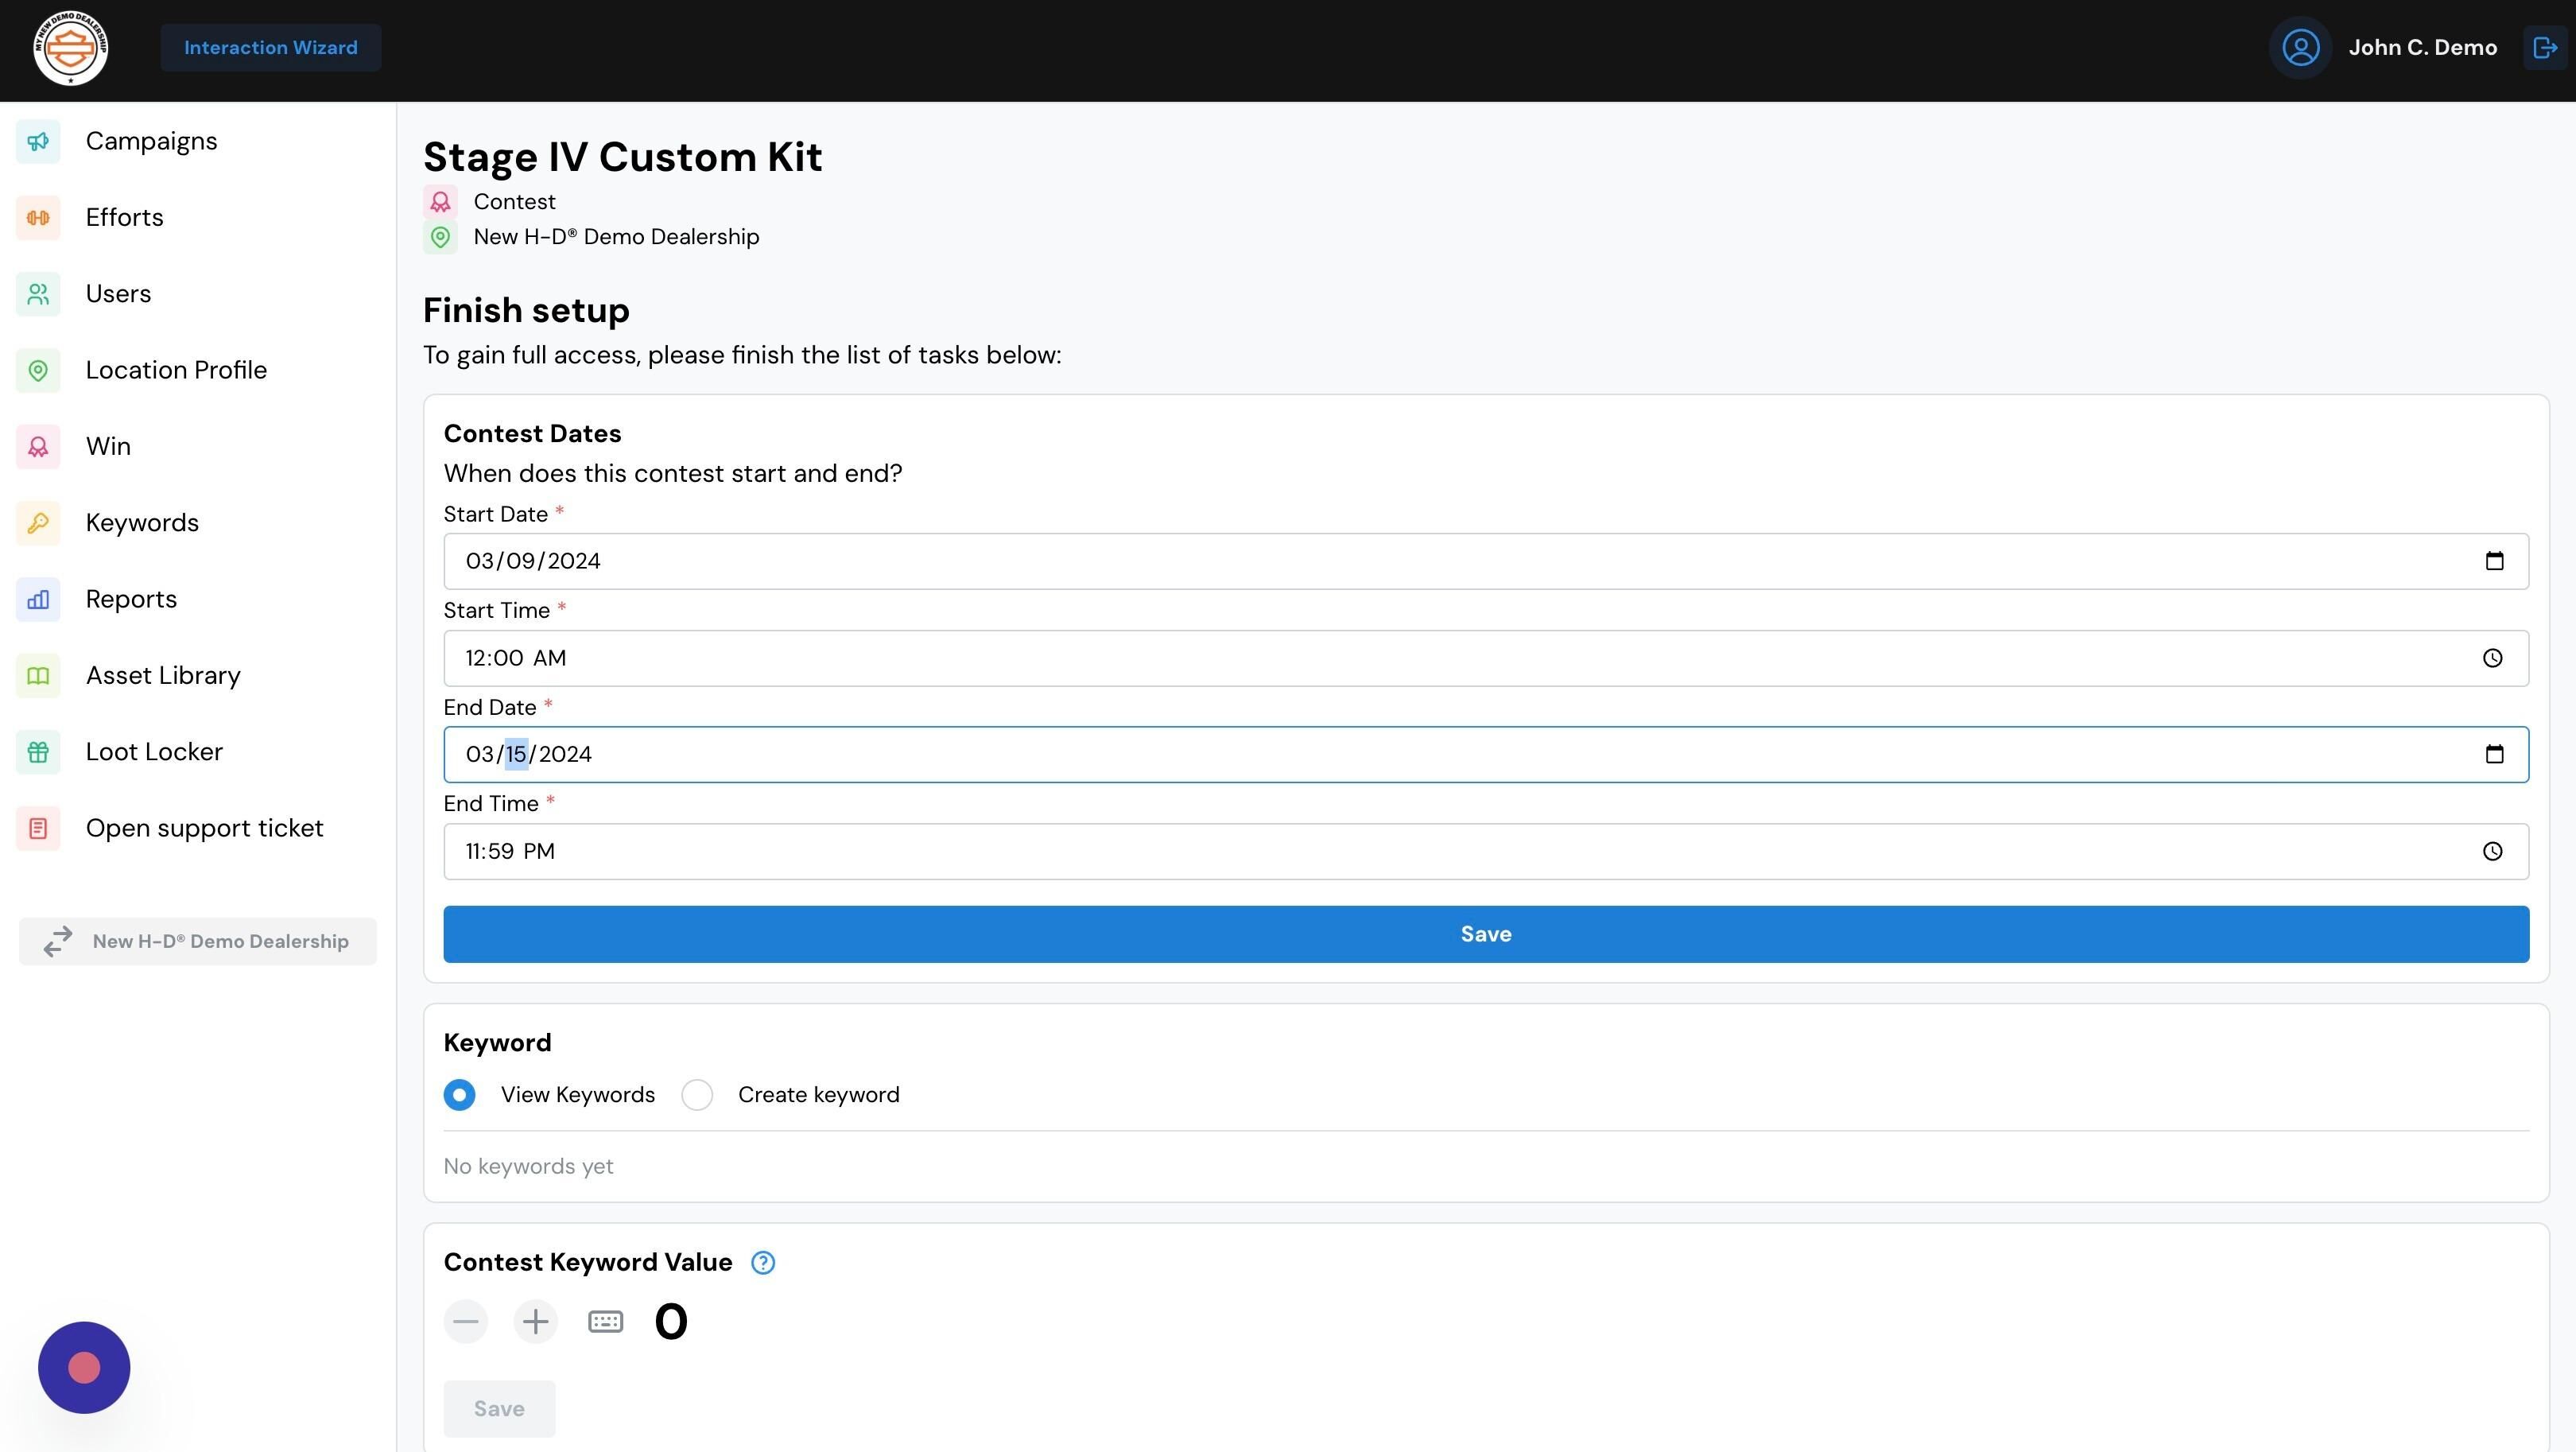Open the Start Time clock picker

click(x=2493, y=658)
